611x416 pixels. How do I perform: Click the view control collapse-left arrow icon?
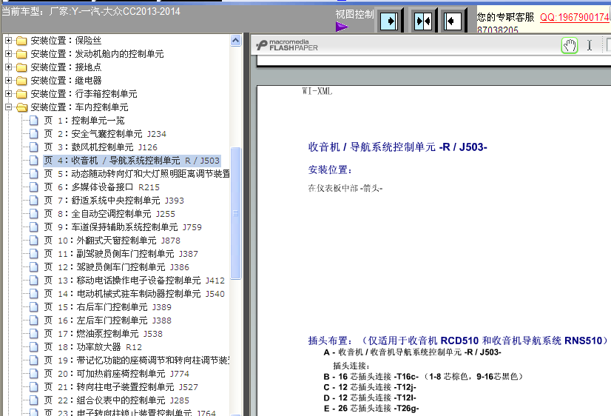[x=452, y=21]
